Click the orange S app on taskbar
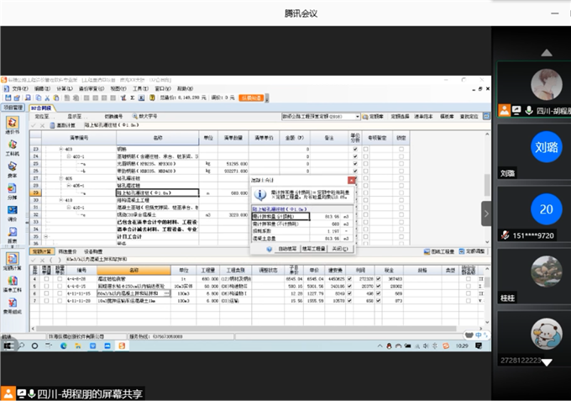This screenshot has height=401, width=571. pyautogui.click(x=122, y=346)
